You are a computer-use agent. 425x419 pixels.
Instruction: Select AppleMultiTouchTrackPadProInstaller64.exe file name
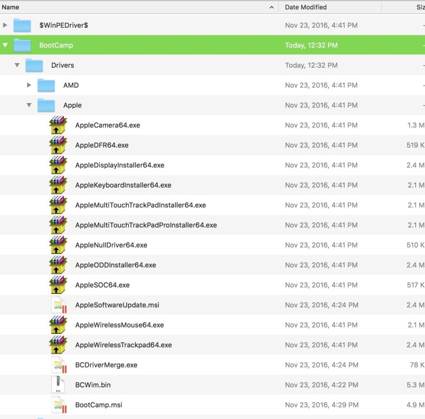pyautogui.click(x=146, y=225)
